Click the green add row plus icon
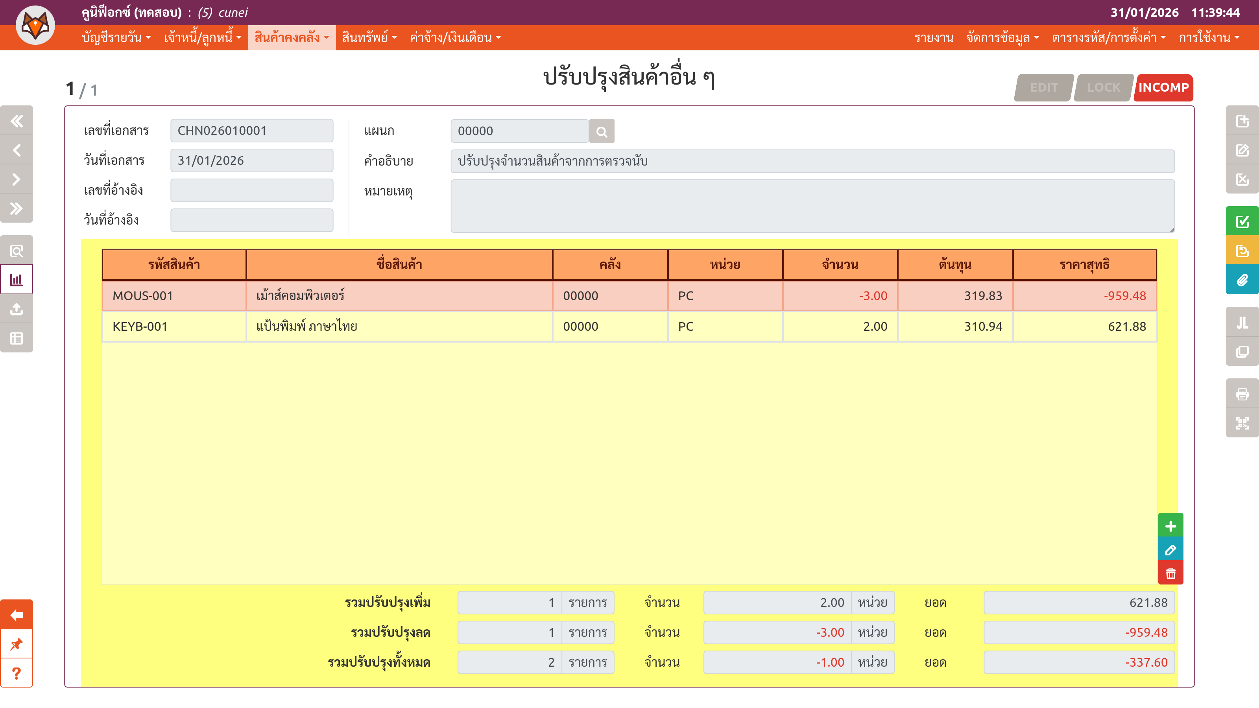The height and width of the screenshot is (708, 1259). (x=1170, y=526)
